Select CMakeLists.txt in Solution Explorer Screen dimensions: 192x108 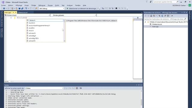point(157,24)
